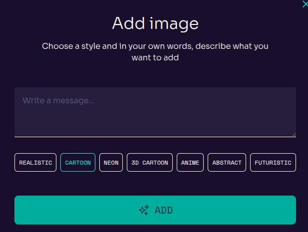This screenshot has width=308, height=232.
Task: Click the "Add image" heading
Action: 155,23
